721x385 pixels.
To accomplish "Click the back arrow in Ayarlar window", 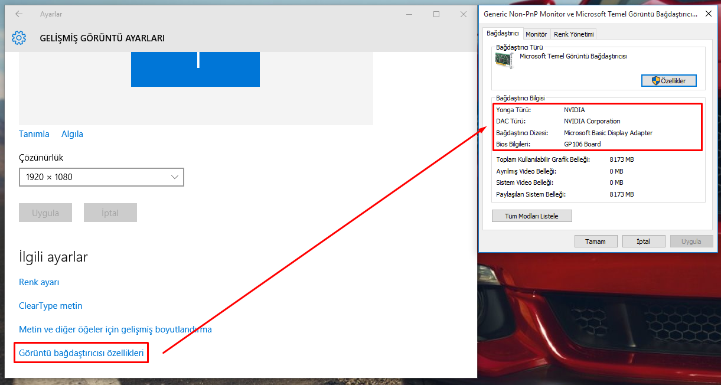I will click(x=19, y=14).
